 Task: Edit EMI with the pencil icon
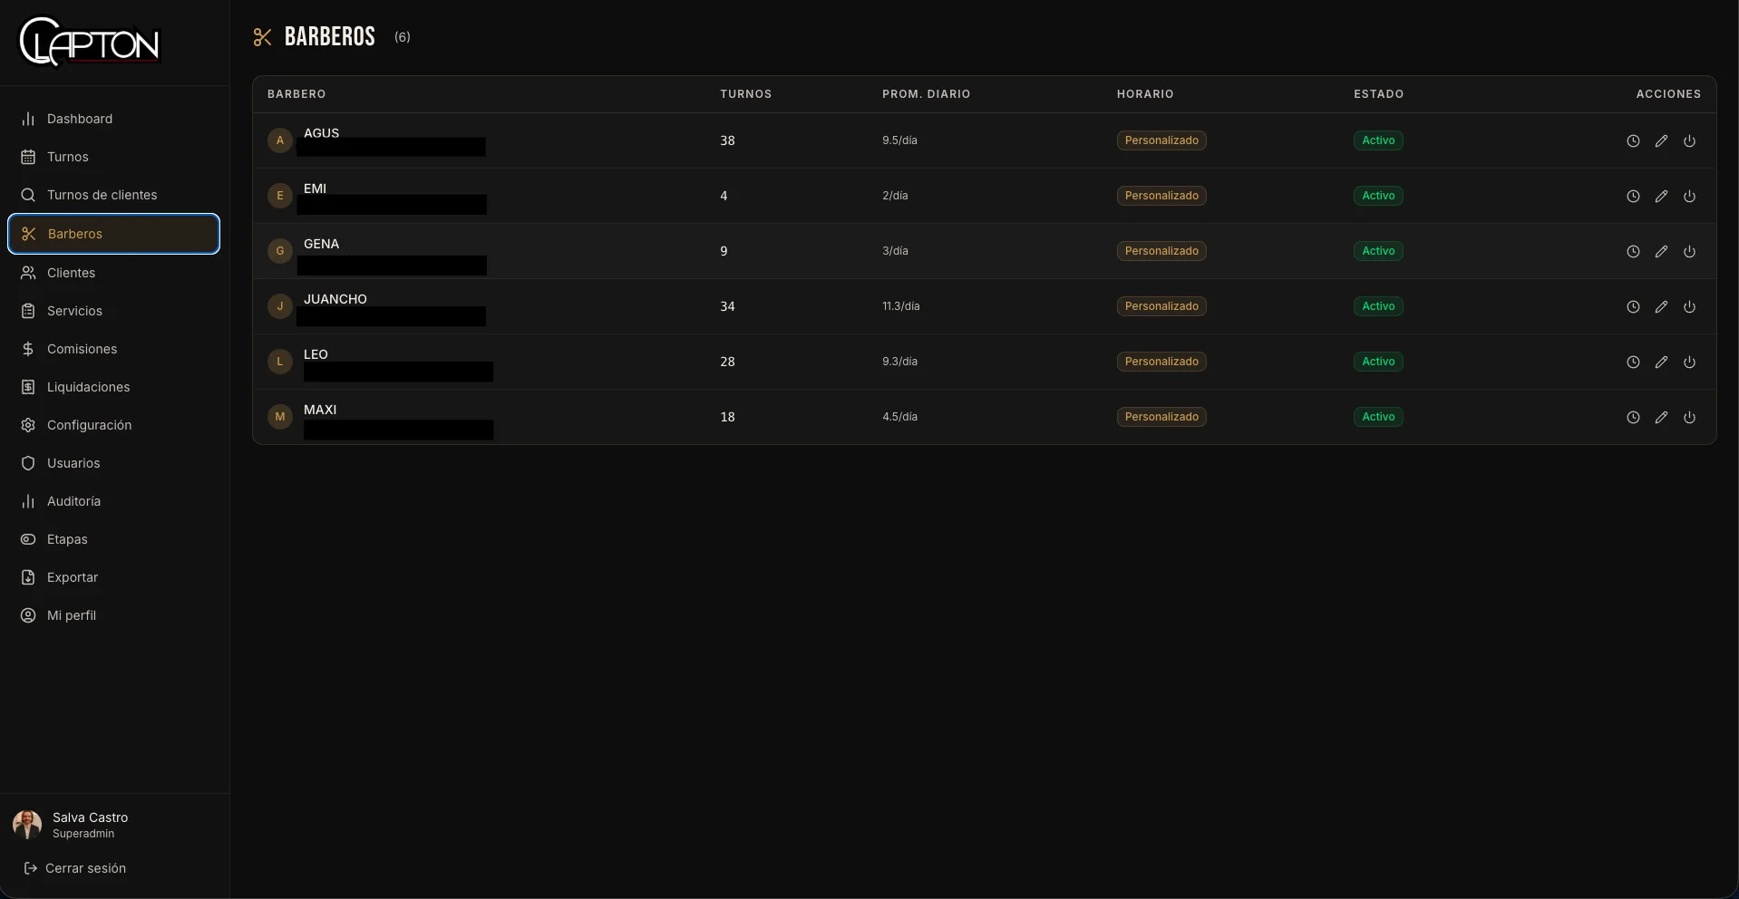(x=1661, y=197)
